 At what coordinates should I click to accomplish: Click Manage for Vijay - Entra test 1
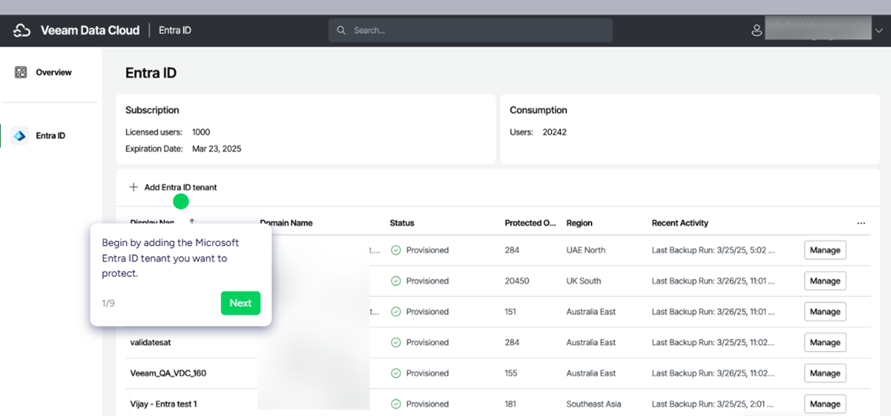[x=825, y=404]
